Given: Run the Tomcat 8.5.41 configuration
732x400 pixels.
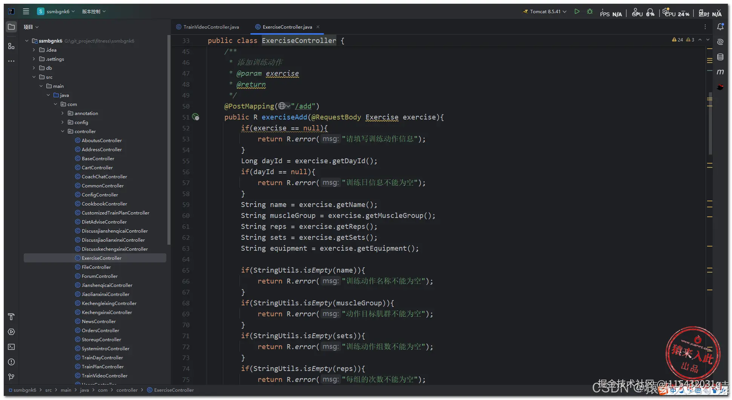Looking at the screenshot, I should point(577,12).
